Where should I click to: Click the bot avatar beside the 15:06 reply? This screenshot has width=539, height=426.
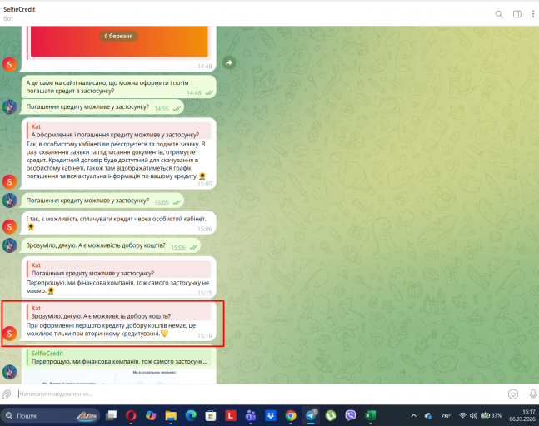tap(10, 226)
